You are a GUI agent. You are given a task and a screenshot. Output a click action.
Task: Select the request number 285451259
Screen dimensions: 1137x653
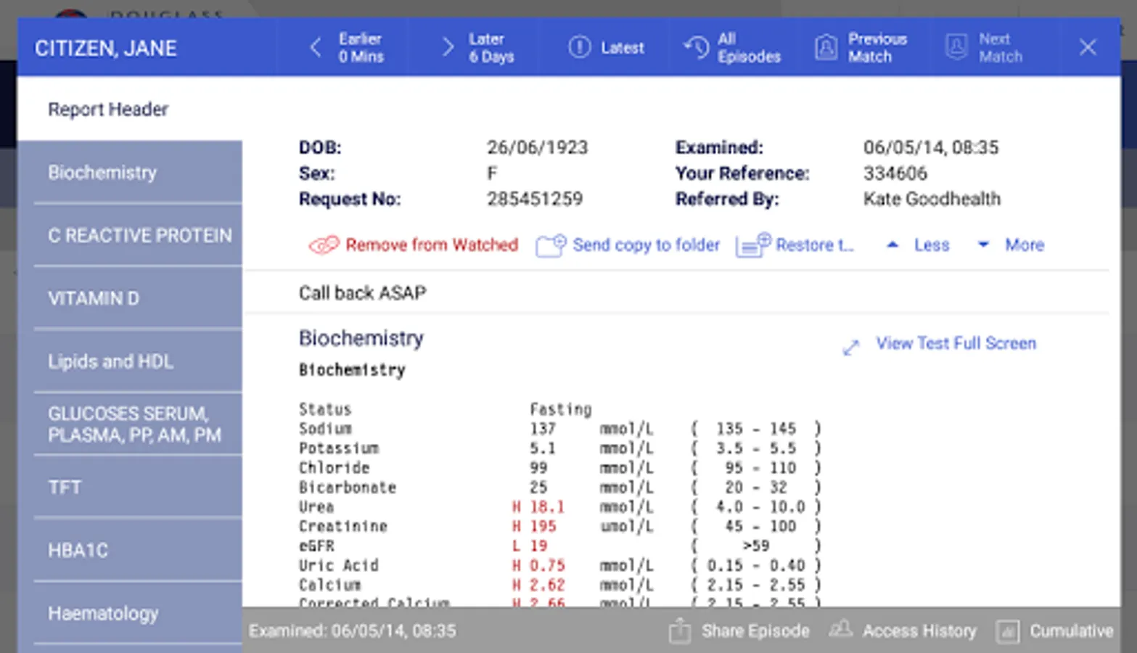click(535, 199)
